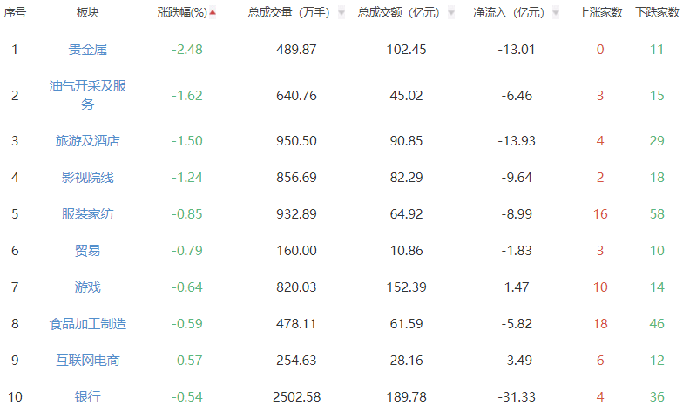Click the 下跌家数 column header
This screenshot has height=405, width=683.
tap(657, 12)
